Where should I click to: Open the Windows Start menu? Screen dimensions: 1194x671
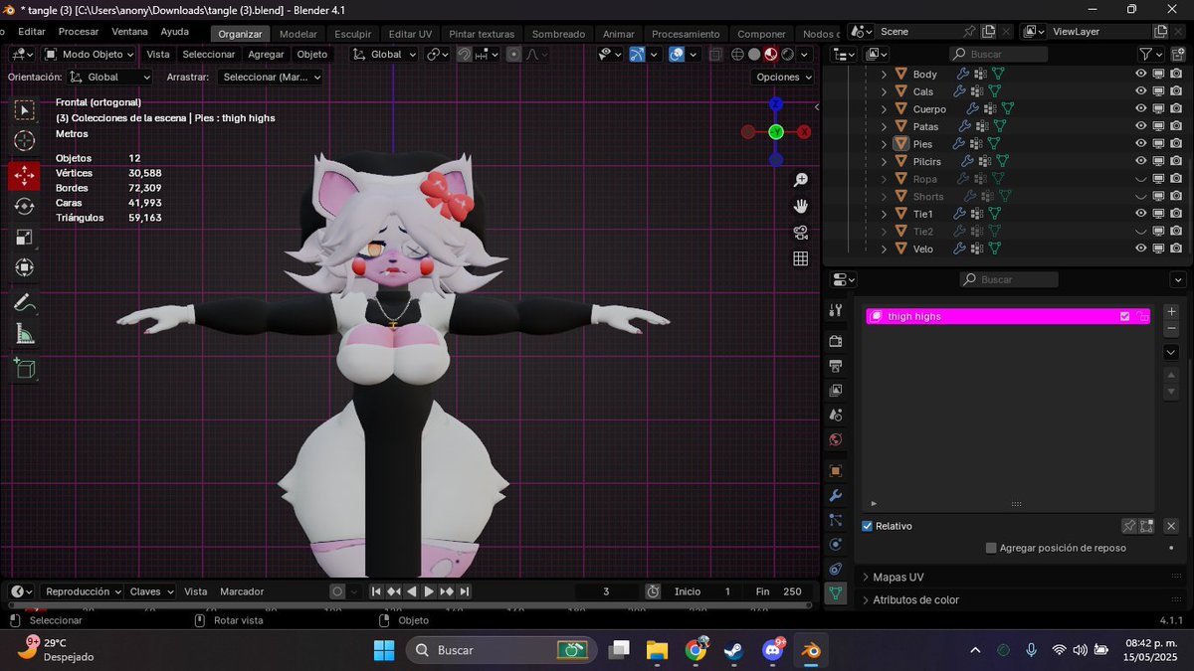point(383,650)
